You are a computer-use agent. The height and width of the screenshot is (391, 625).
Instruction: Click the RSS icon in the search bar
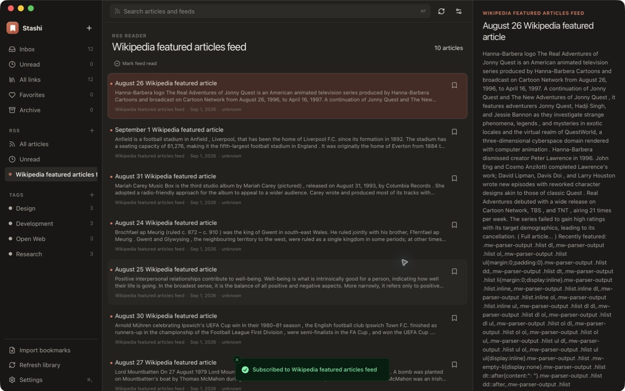pyautogui.click(x=117, y=11)
